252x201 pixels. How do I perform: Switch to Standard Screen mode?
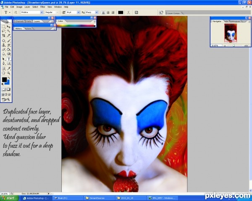[3, 94]
